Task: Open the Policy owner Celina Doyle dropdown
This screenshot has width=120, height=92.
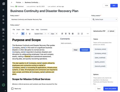Action: (104, 19)
